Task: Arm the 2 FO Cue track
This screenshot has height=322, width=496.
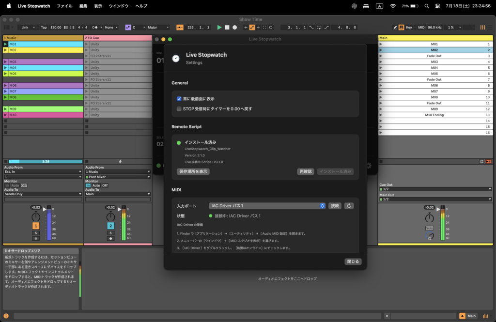Action: coord(110,239)
